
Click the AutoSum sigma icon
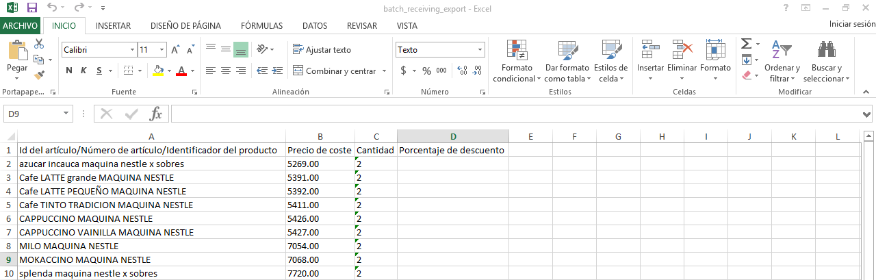point(746,44)
